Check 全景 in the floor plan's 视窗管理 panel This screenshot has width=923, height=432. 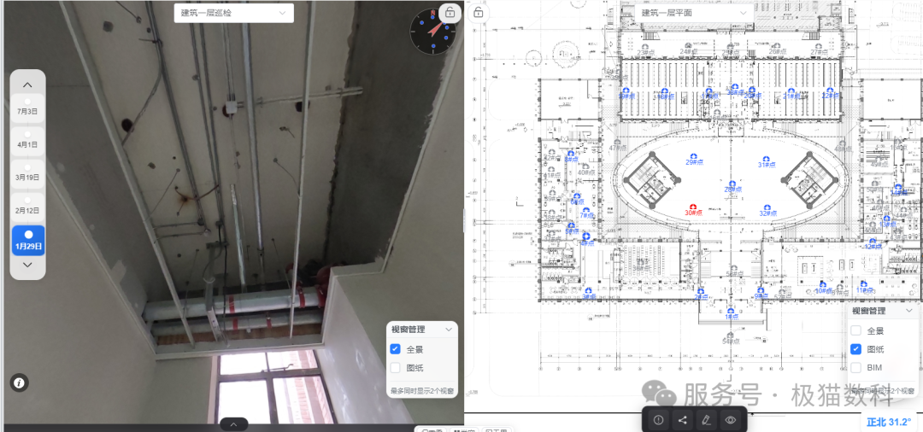coord(855,330)
